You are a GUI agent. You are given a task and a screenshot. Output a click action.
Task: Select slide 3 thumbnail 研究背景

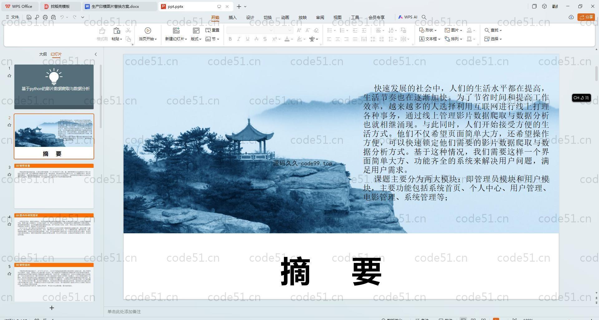(54, 186)
